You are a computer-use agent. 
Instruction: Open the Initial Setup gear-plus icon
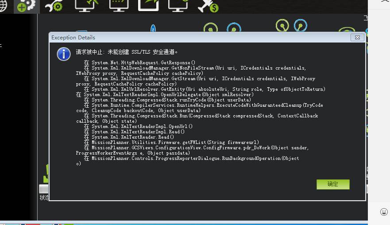27,6
